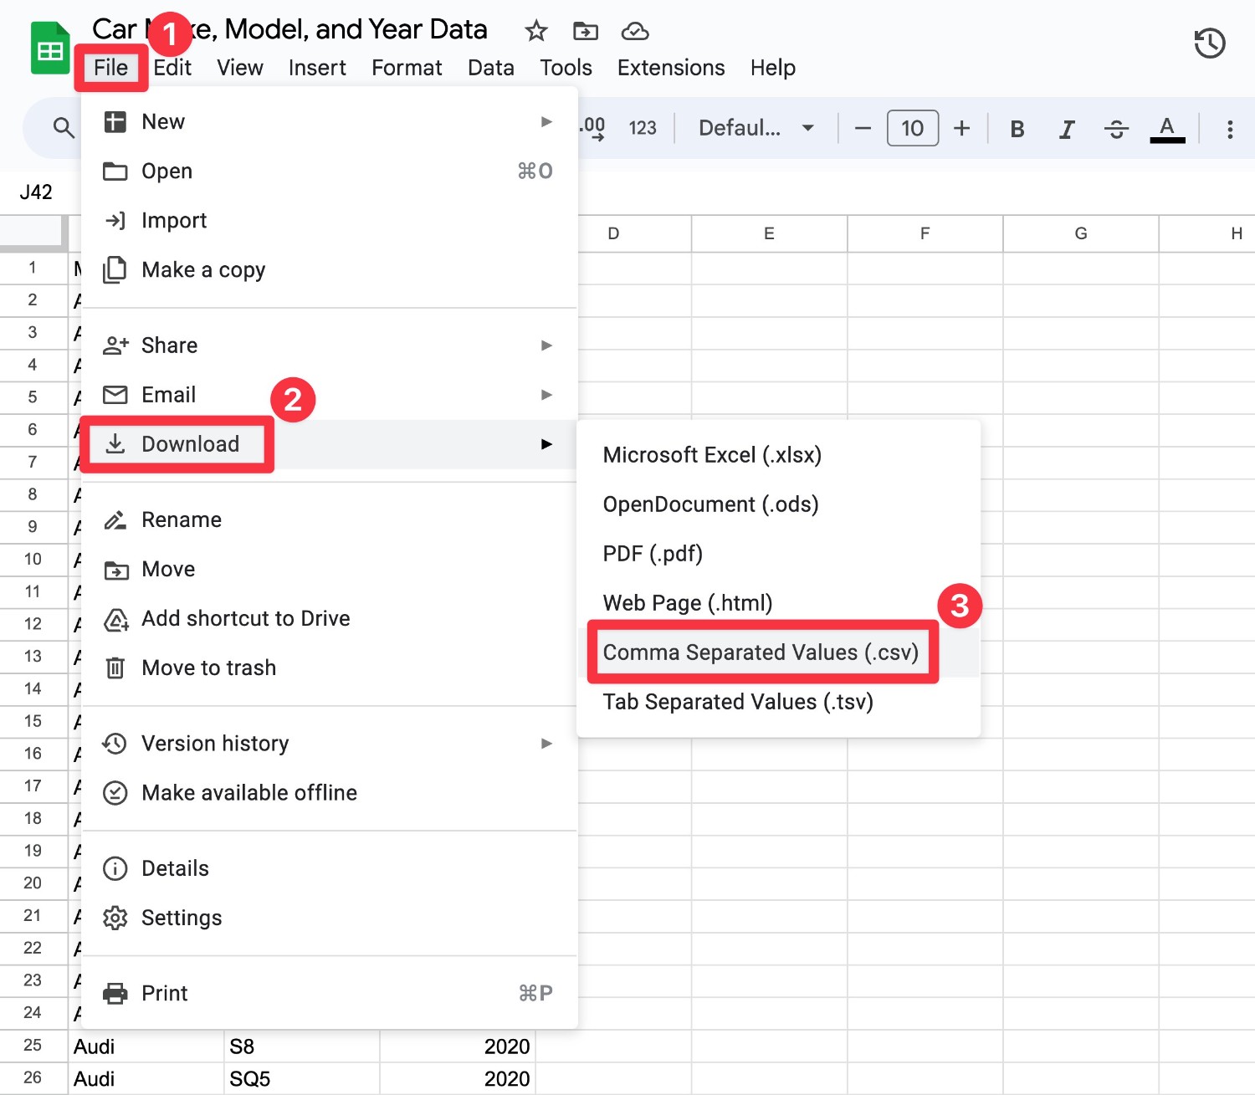Click the increase decimal places icon

[x=592, y=128]
